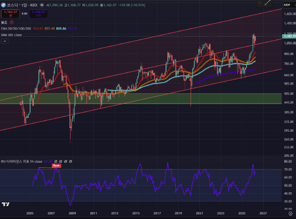Click the 2021 label on the time axis
This screenshot has height=219, width=296.
[199, 213]
